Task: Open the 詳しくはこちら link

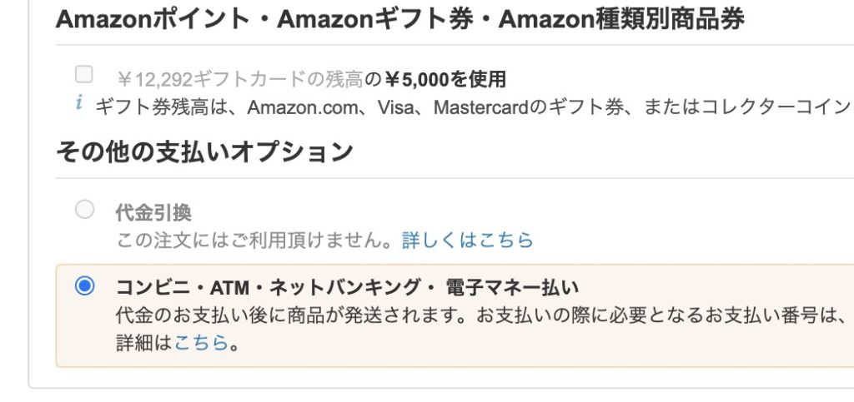Action: point(467,240)
